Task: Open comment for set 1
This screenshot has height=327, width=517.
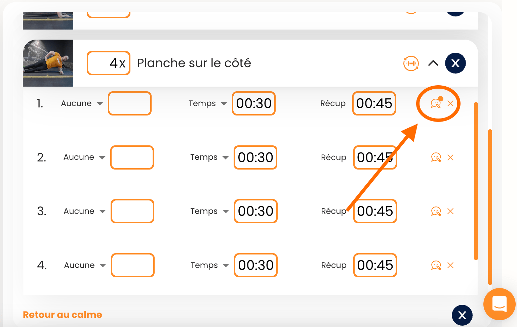Action: [x=436, y=103]
